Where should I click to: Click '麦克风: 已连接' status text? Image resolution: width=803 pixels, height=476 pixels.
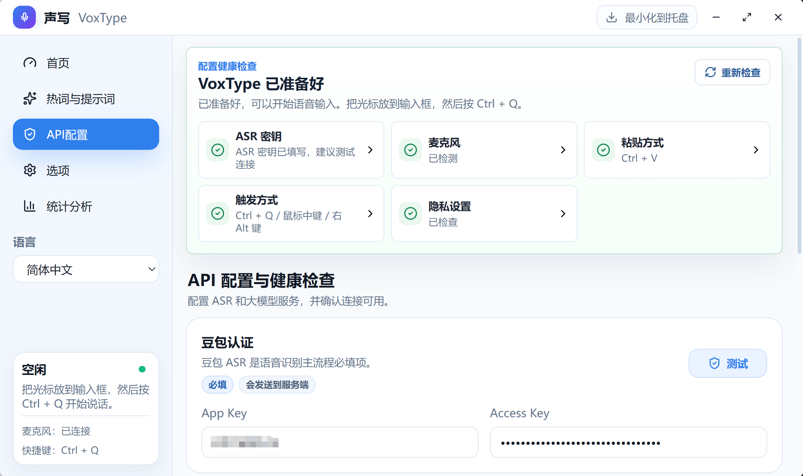[x=56, y=431]
